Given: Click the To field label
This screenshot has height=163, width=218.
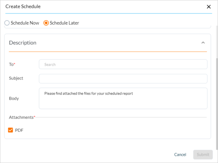Looking at the screenshot, I should 11,64.
